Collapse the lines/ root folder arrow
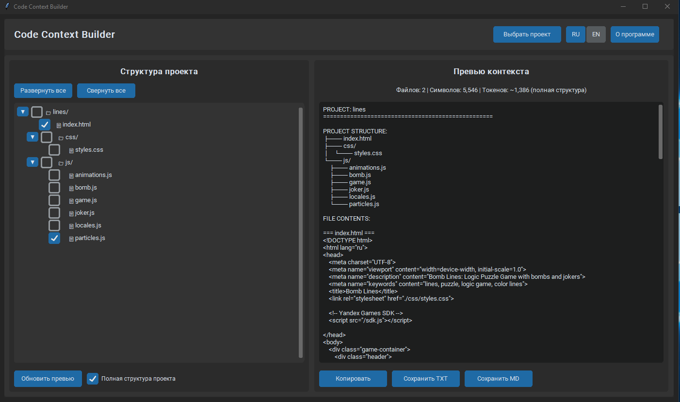This screenshot has height=402, width=680. pos(23,112)
